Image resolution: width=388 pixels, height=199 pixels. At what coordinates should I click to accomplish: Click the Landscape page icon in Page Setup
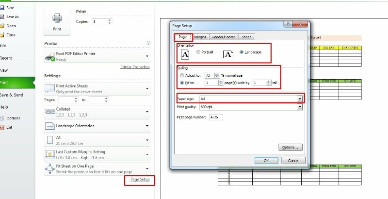[x=228, y=54]
